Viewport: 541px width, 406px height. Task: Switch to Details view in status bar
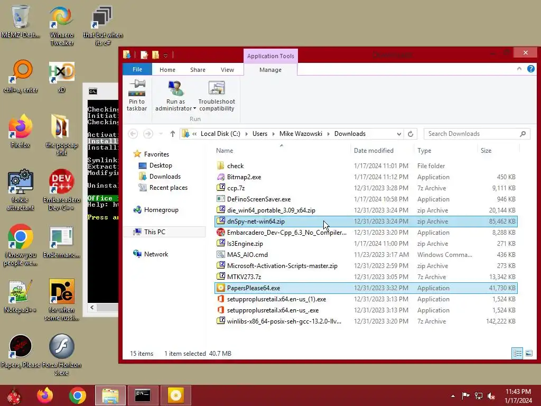(517, 353)
